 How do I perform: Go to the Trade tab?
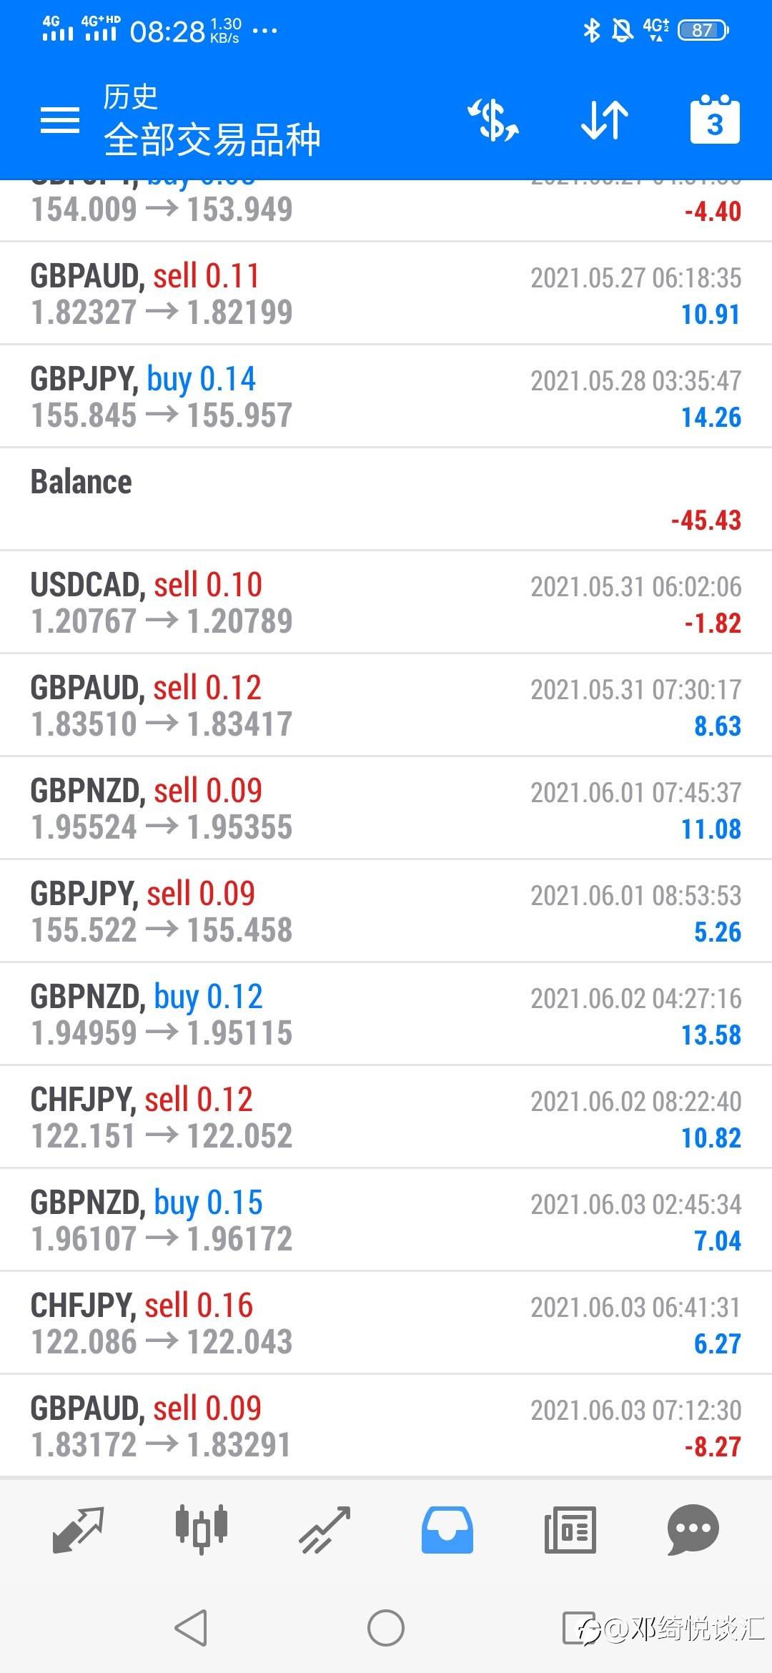pos(325,1529)
